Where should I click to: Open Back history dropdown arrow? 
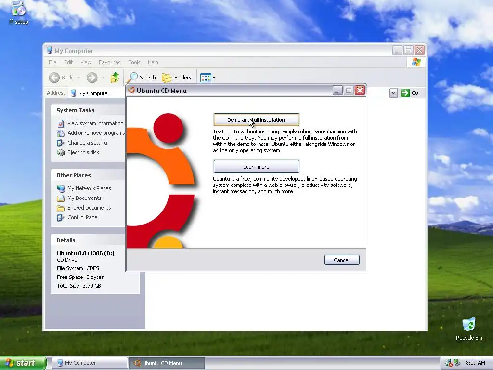[x=78, y=78]
